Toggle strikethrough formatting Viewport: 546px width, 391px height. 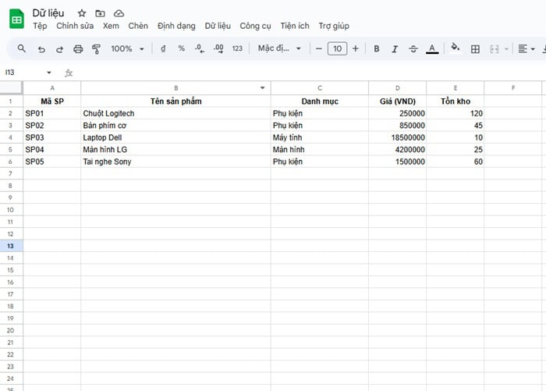click(x=413, y=49)
